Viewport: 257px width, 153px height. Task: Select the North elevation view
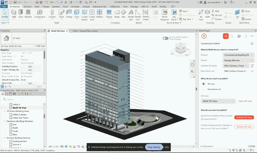[x=15, y=128]
